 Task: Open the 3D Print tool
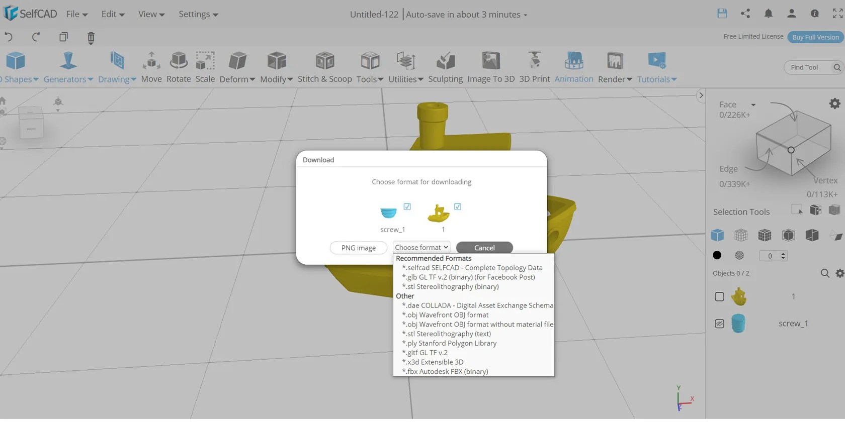[535, 67]
